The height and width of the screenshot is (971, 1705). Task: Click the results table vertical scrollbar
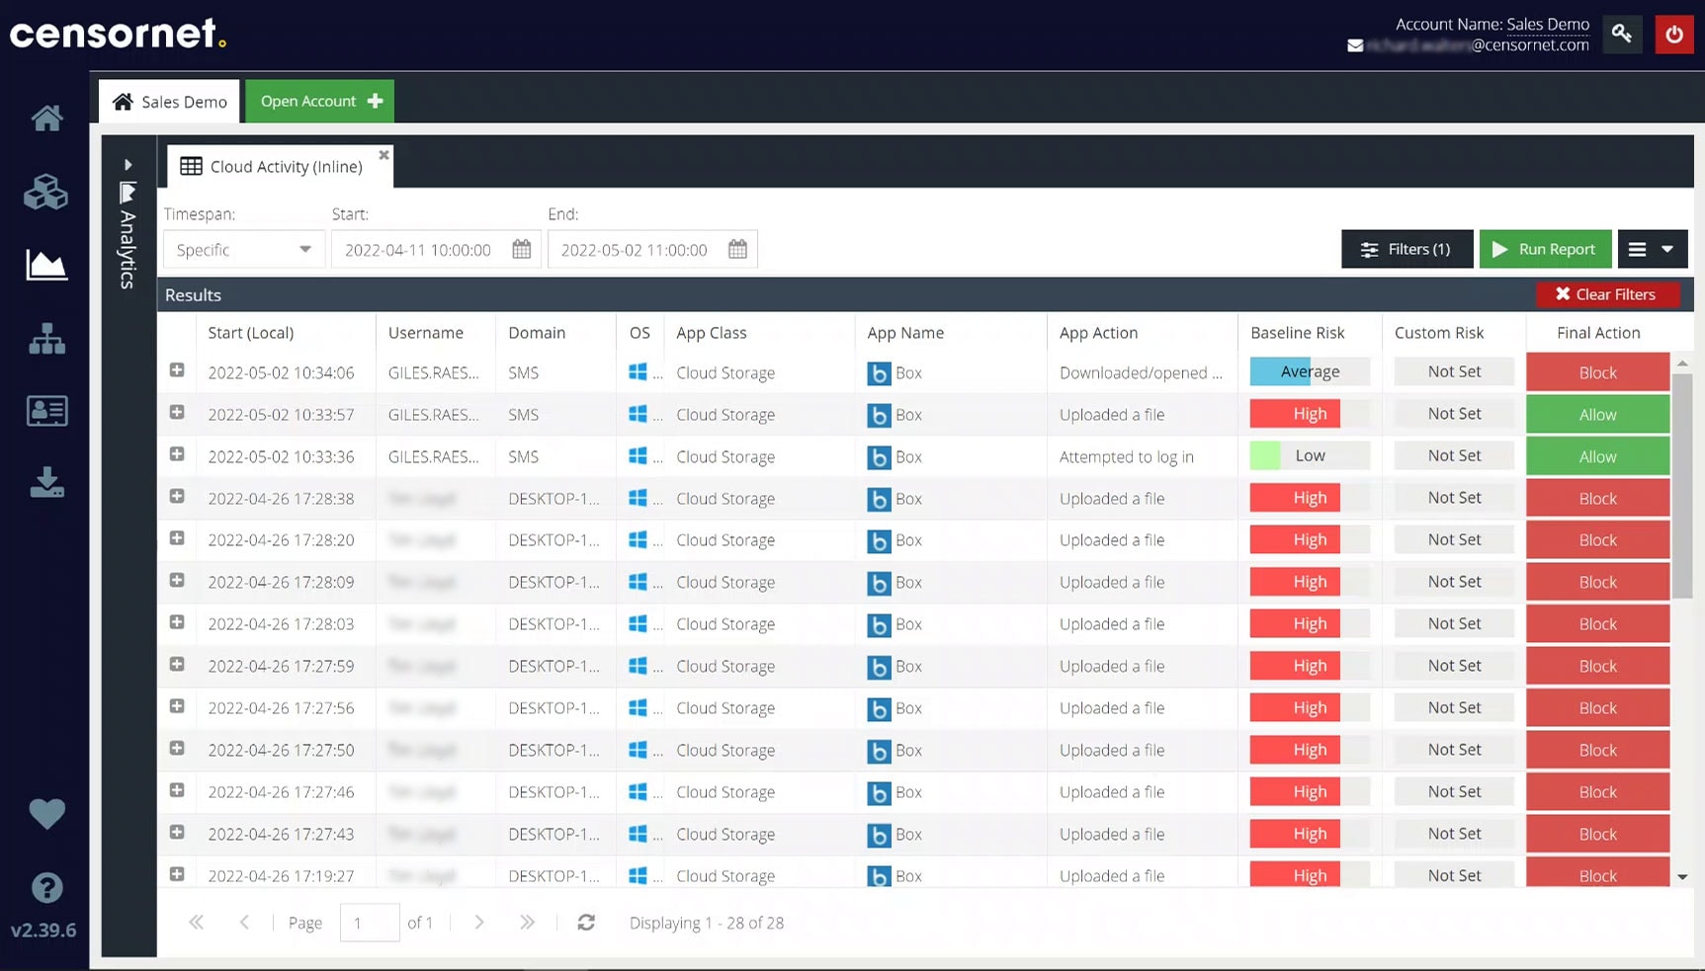tap(1681, 484)
